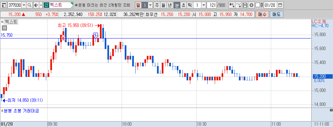Close the volume panel with the x icon
The image size is (333, 127).
click(331, 110)
